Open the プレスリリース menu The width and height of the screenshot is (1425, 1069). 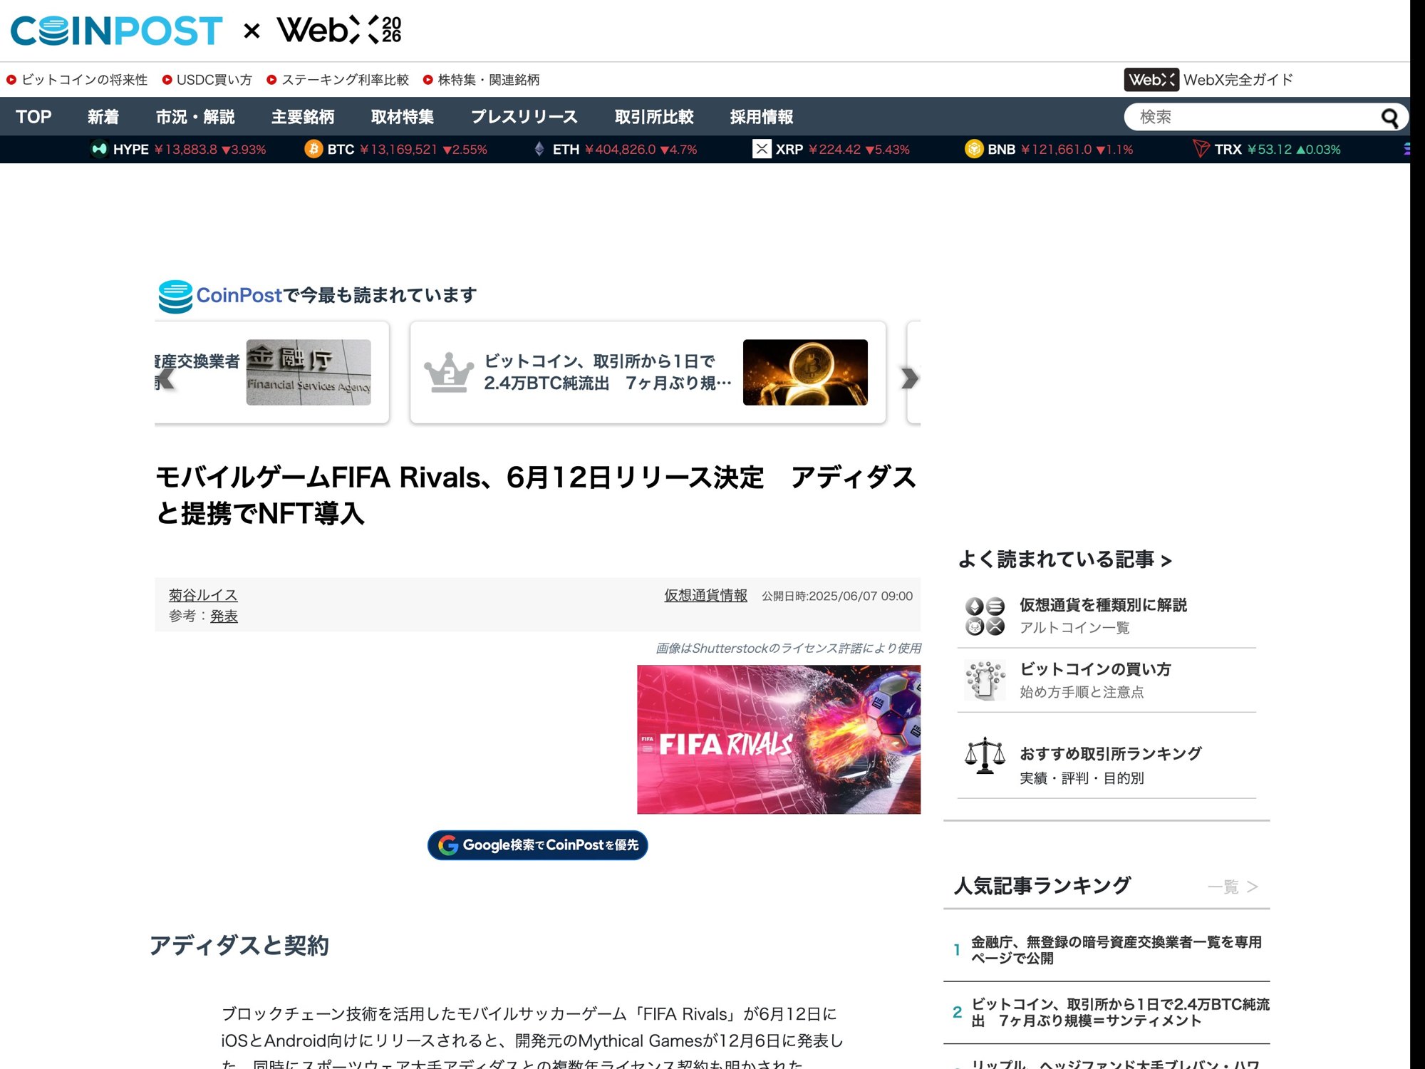524,117
